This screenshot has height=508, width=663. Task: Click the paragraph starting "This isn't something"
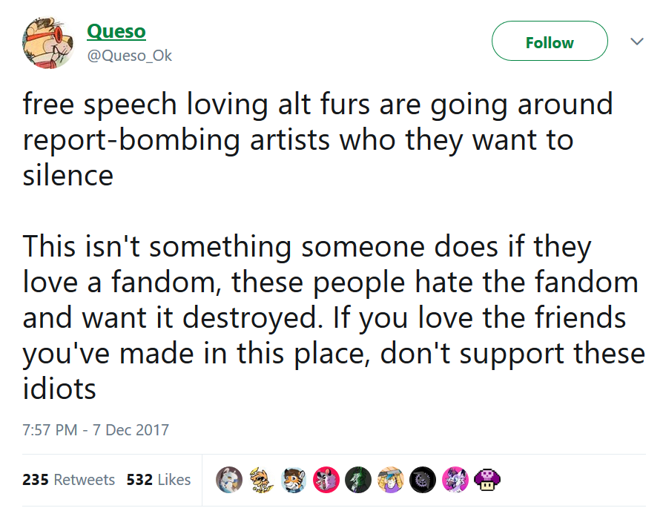point(334,317)
